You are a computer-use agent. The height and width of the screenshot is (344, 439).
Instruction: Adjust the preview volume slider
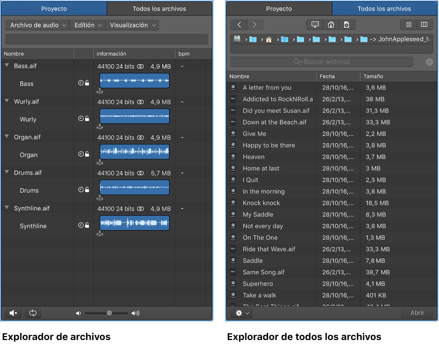109,313
